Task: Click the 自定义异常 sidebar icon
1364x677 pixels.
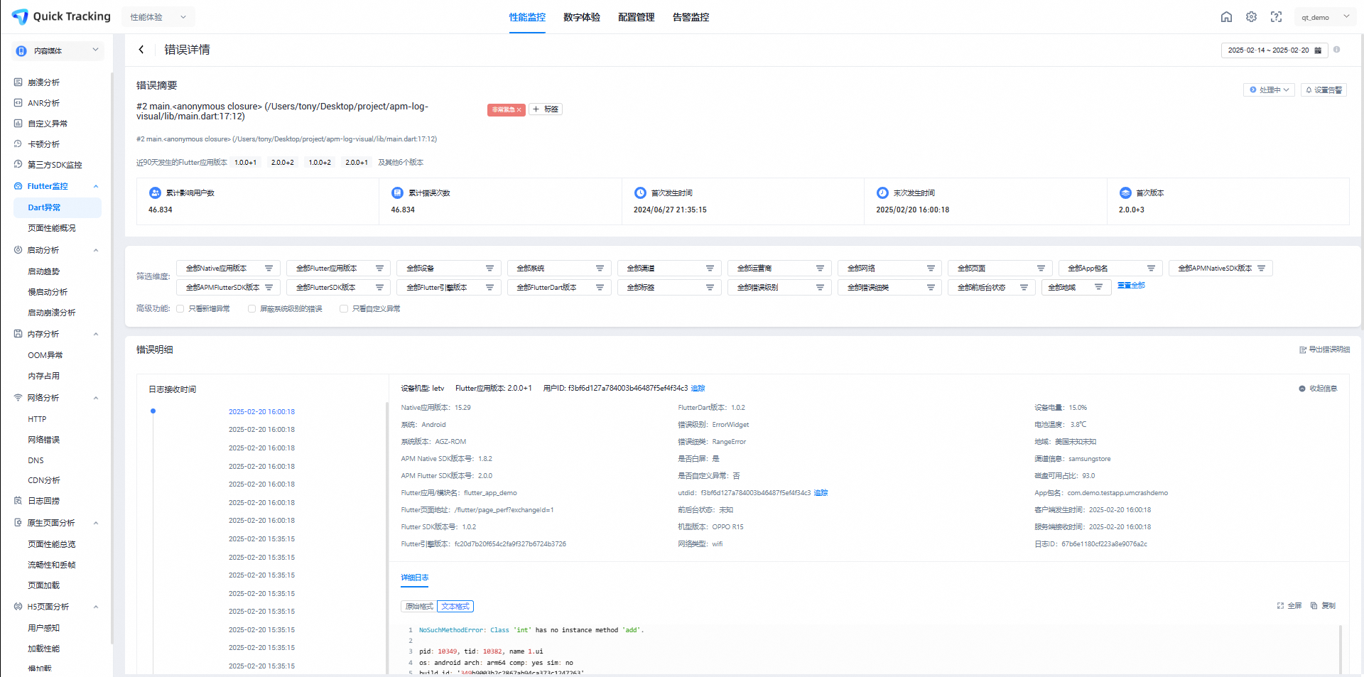Action: tap(18, 124)
